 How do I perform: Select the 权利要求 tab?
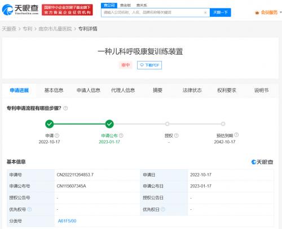tap(227, 90)
